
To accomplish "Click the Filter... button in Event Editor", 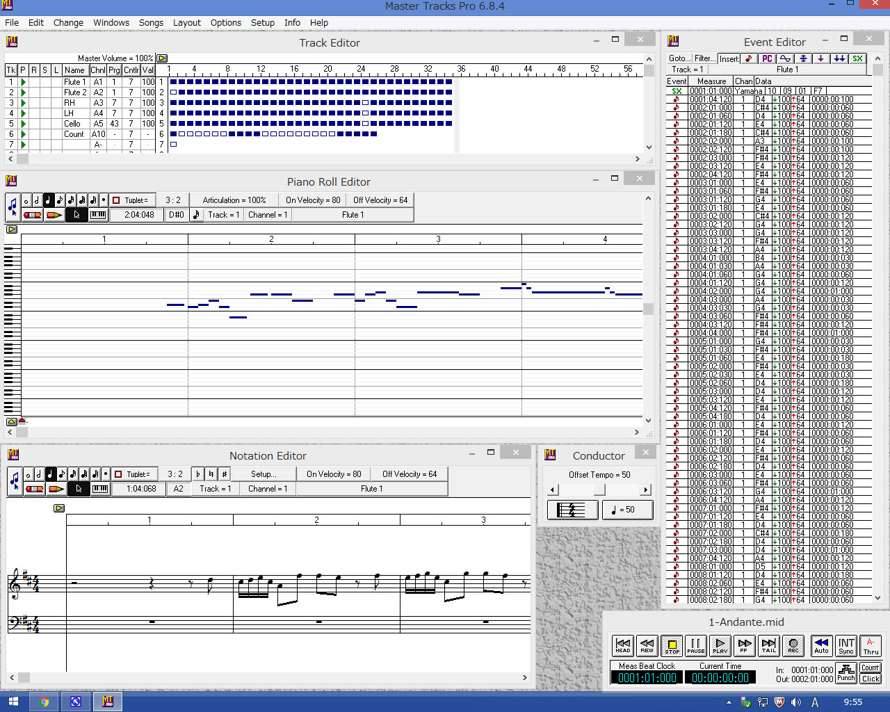I will 705,58.
